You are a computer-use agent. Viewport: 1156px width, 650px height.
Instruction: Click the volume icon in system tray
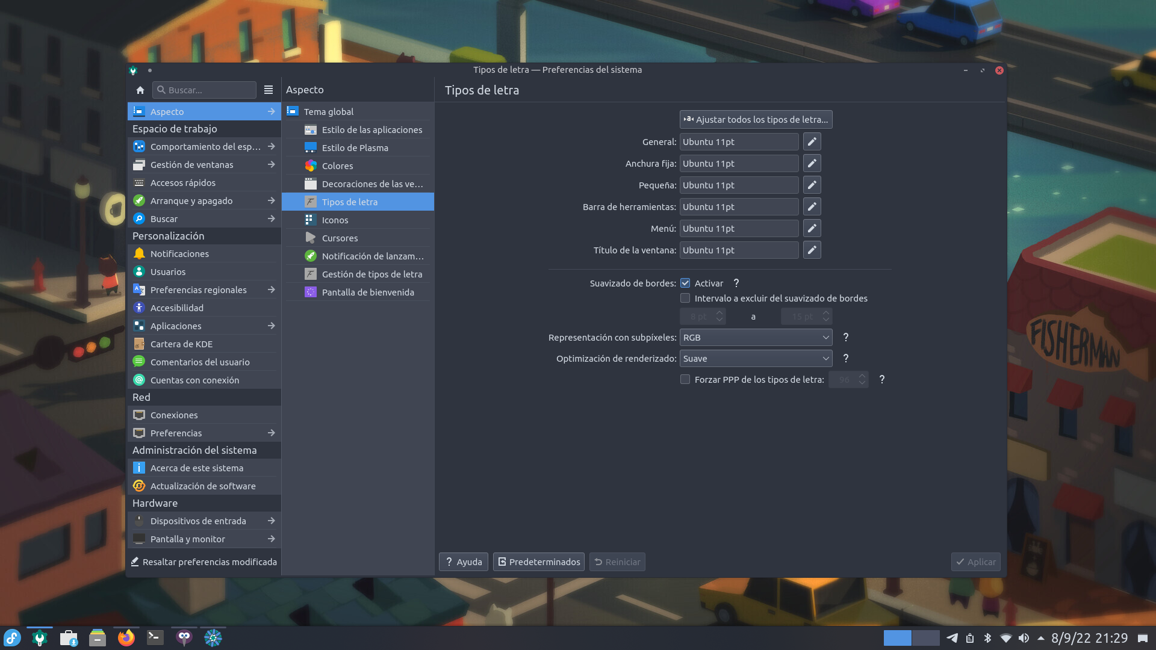[1024, 638]
